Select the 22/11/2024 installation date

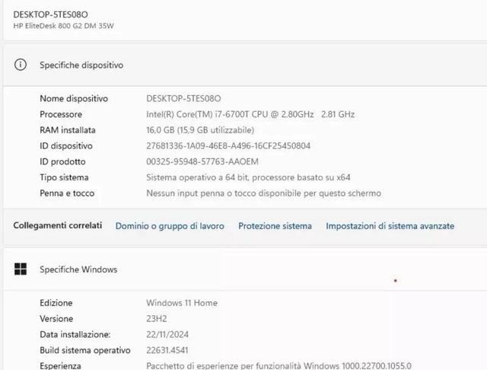coord(167,334)
